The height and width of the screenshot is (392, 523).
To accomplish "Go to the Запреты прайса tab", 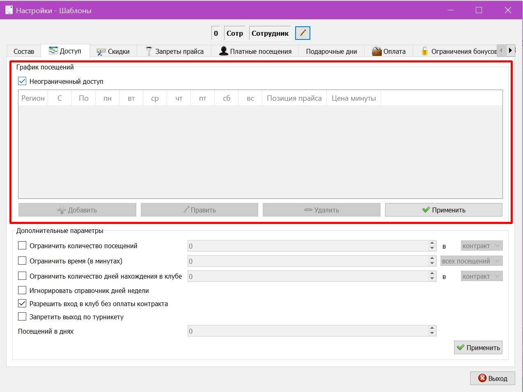I will (174, 51).
